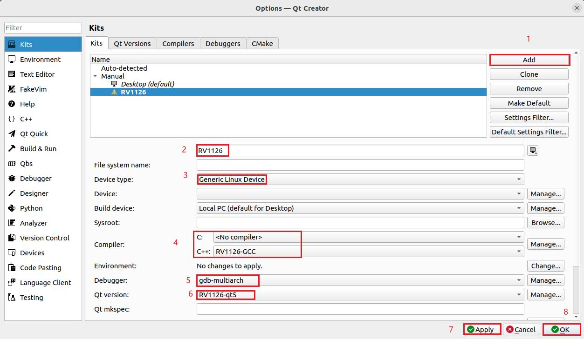Close the Options dialog window

tap(576, 8)
